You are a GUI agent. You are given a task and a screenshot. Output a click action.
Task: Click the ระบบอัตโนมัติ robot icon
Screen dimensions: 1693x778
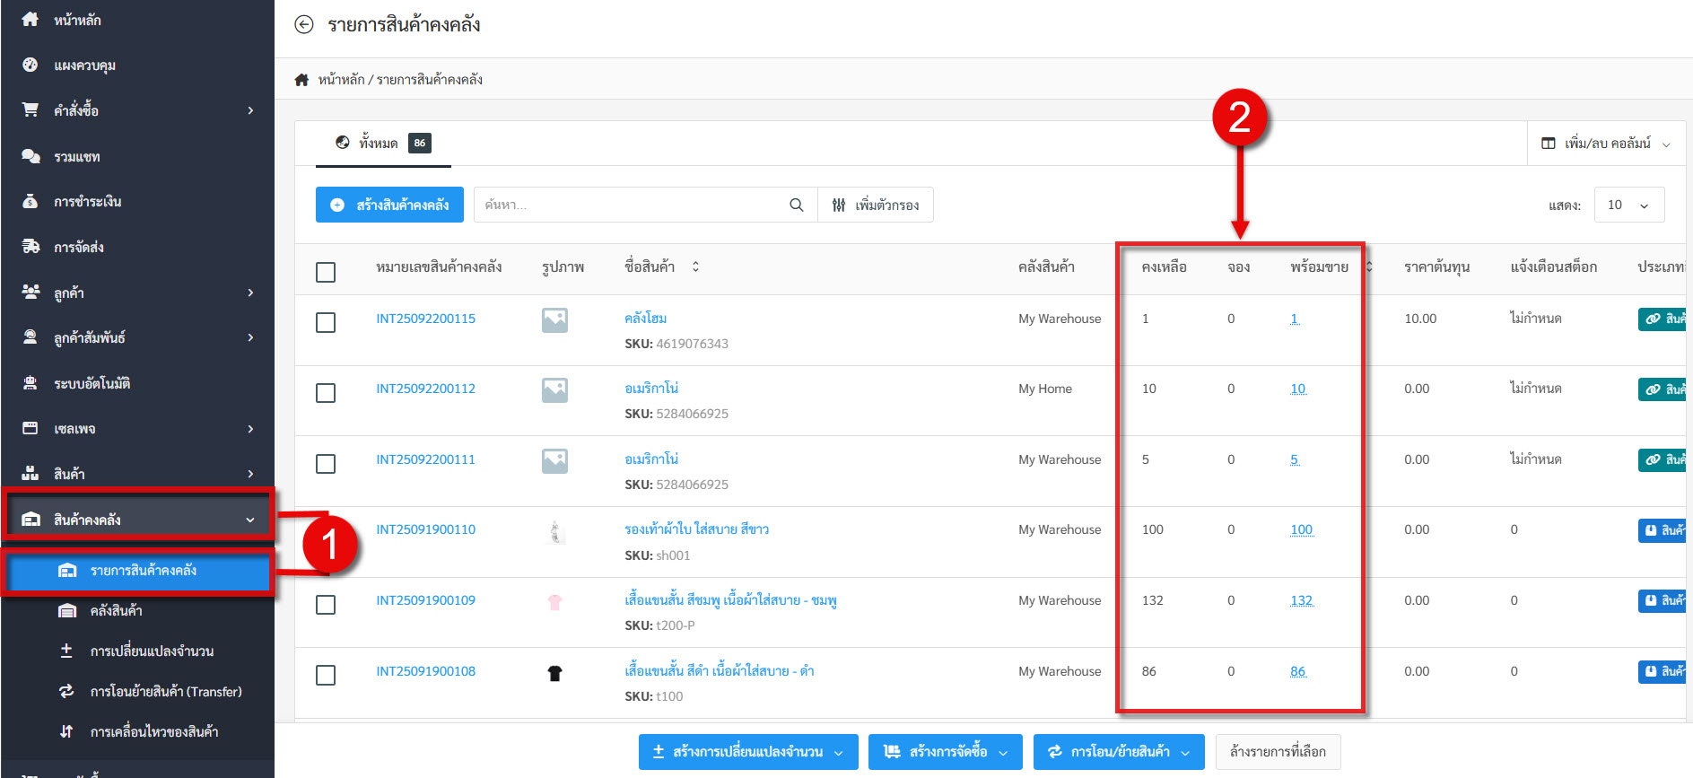coord(31,383)
